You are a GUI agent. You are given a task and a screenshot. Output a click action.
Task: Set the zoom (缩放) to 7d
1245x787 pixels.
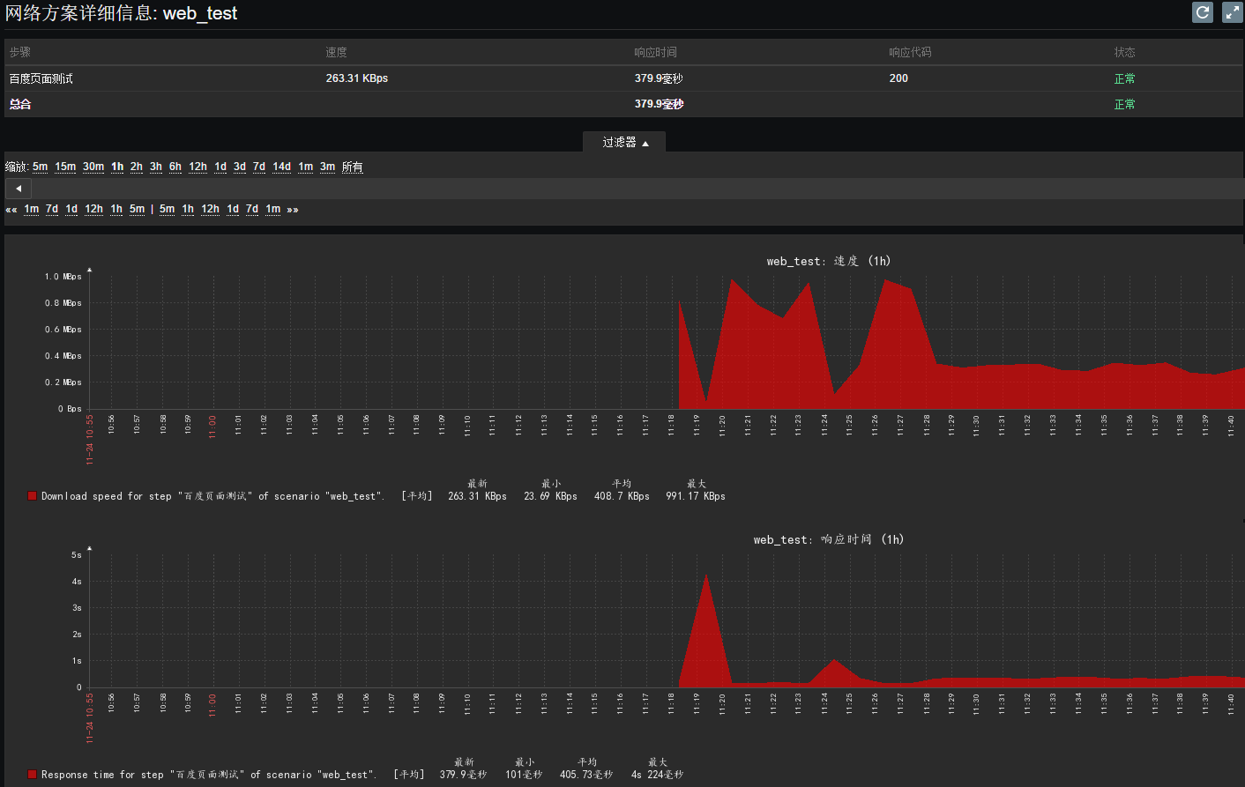(x=259, y=167)
